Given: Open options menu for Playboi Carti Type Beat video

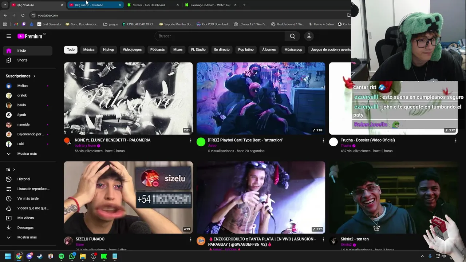Looking at the screenshot, I should pyautogui.click(x=323, y=140).
